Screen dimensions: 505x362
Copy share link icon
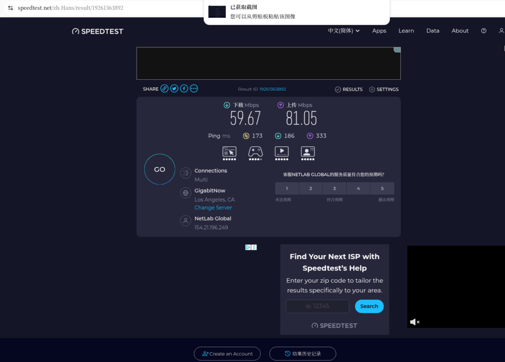click(x=164, y=89)
